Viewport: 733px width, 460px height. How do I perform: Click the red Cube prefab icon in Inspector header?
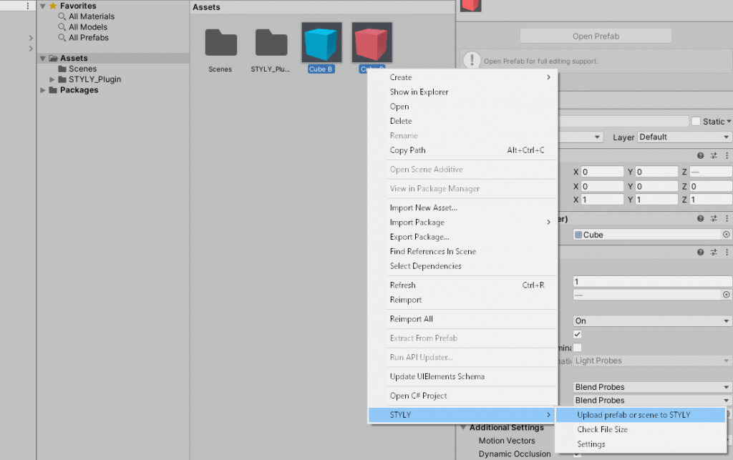coord(470,6)
